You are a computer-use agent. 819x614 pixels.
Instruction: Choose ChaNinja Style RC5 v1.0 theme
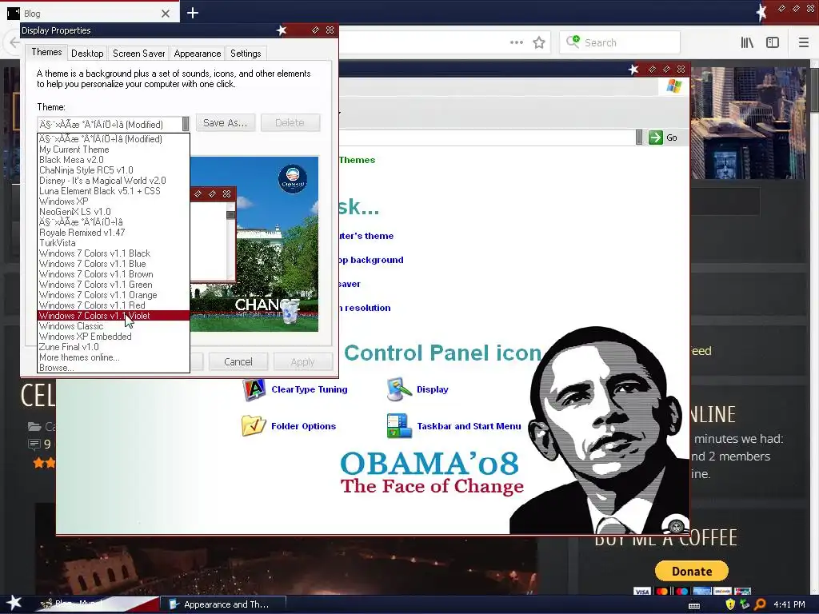tap(114, 170)
